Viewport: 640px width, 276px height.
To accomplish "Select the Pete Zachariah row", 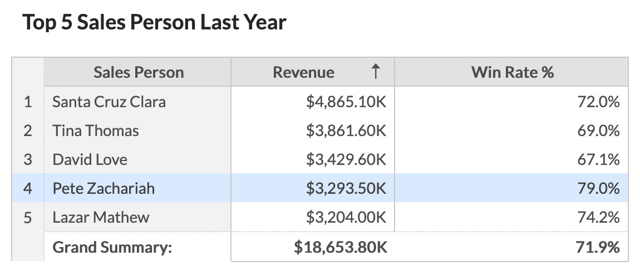I will click(104, 189).
